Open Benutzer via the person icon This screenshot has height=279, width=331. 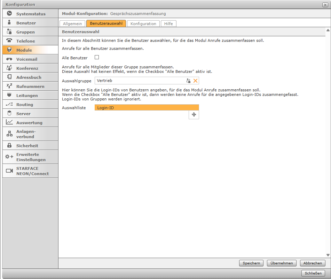9,23
